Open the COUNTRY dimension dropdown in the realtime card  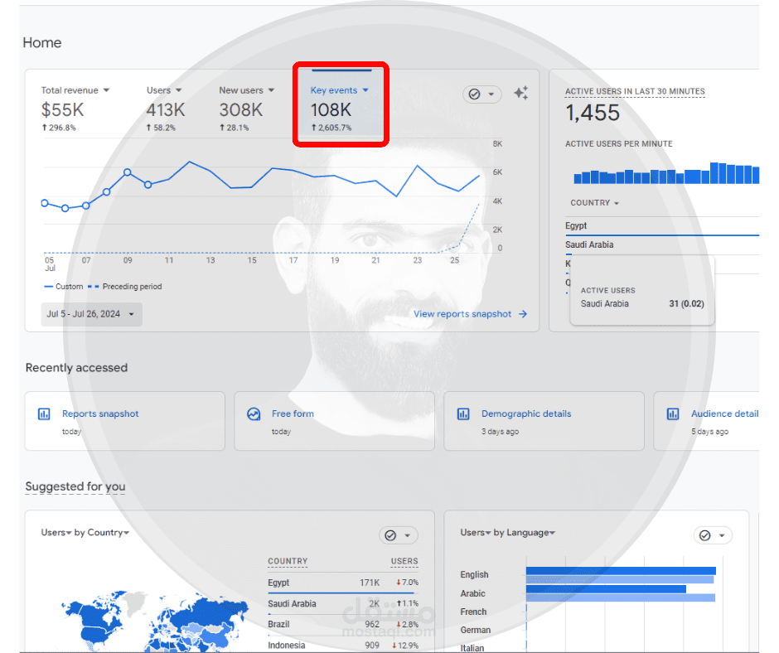click(x=594, y=203)
